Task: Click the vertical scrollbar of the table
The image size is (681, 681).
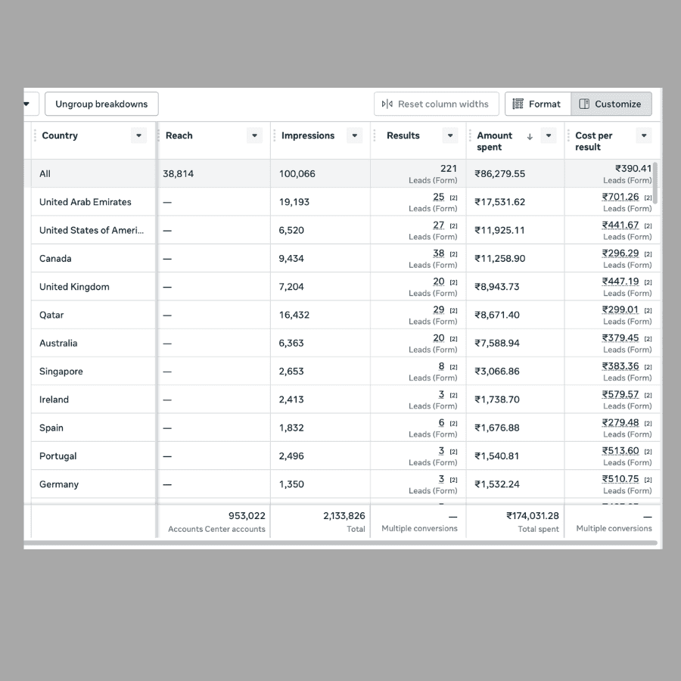Action: [x=655, y=183]
